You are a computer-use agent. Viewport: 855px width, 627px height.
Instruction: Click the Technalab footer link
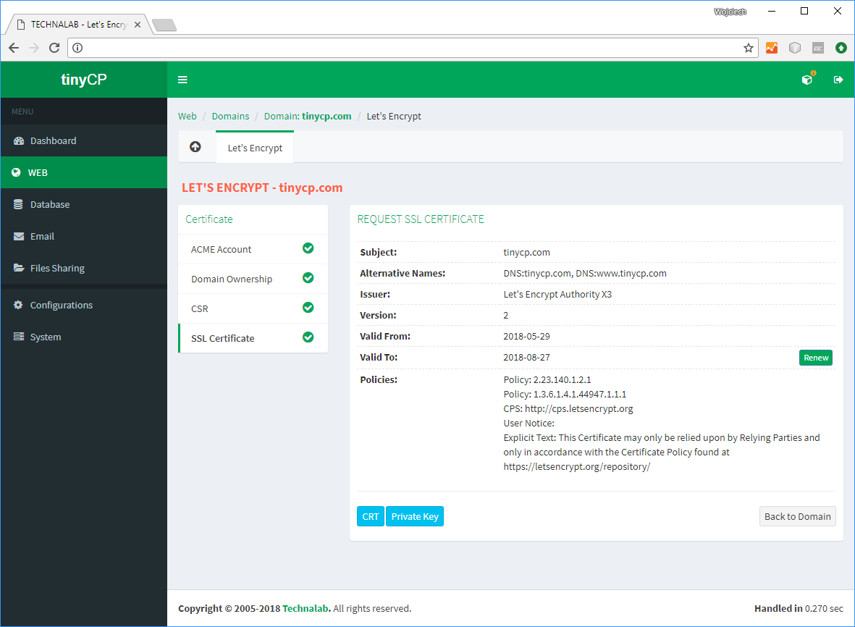click(306, 608)
